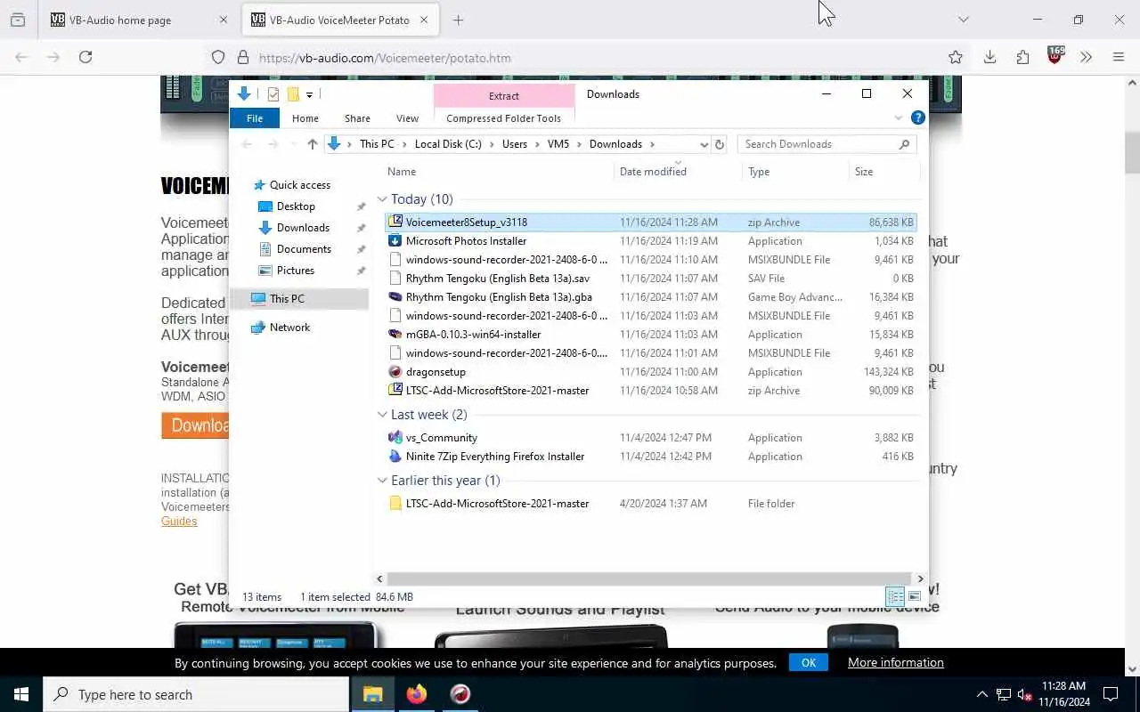Screen dimensions: 1140x712
Task: Open the View ribbon tab
Action: point(407,118)
